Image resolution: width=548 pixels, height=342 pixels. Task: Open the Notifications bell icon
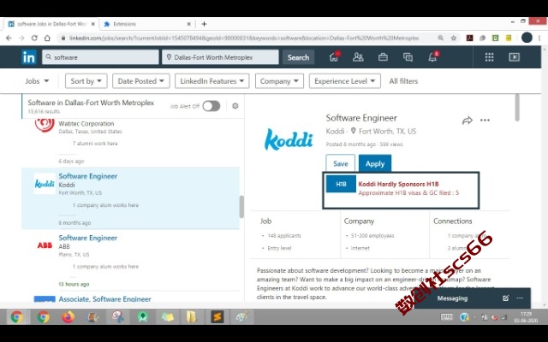[432, 56]
